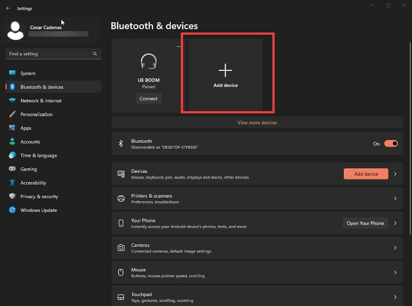Open Network & internet settings

pos(41,101)
